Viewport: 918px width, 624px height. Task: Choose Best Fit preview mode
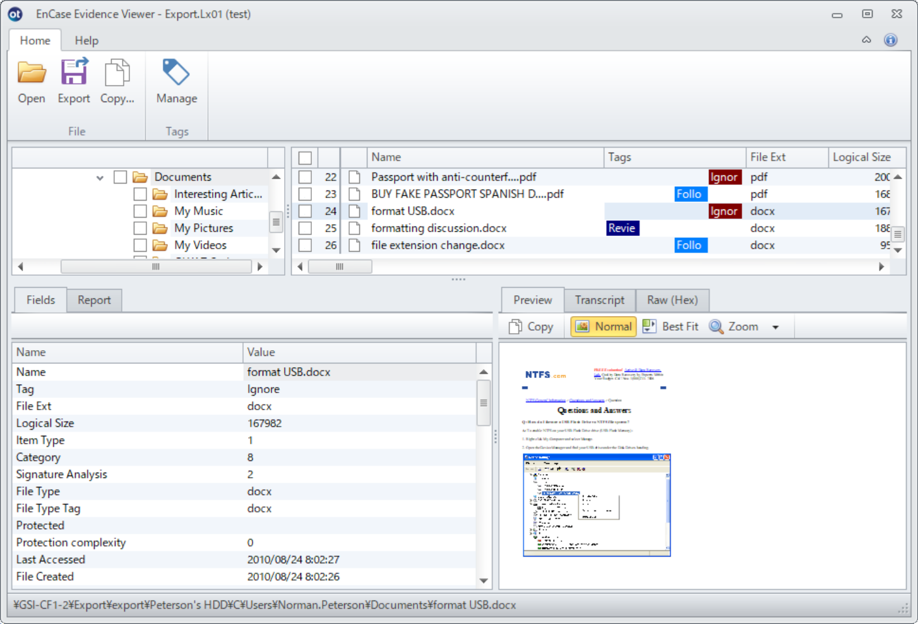pyautogui.click(x=671, y=326)
